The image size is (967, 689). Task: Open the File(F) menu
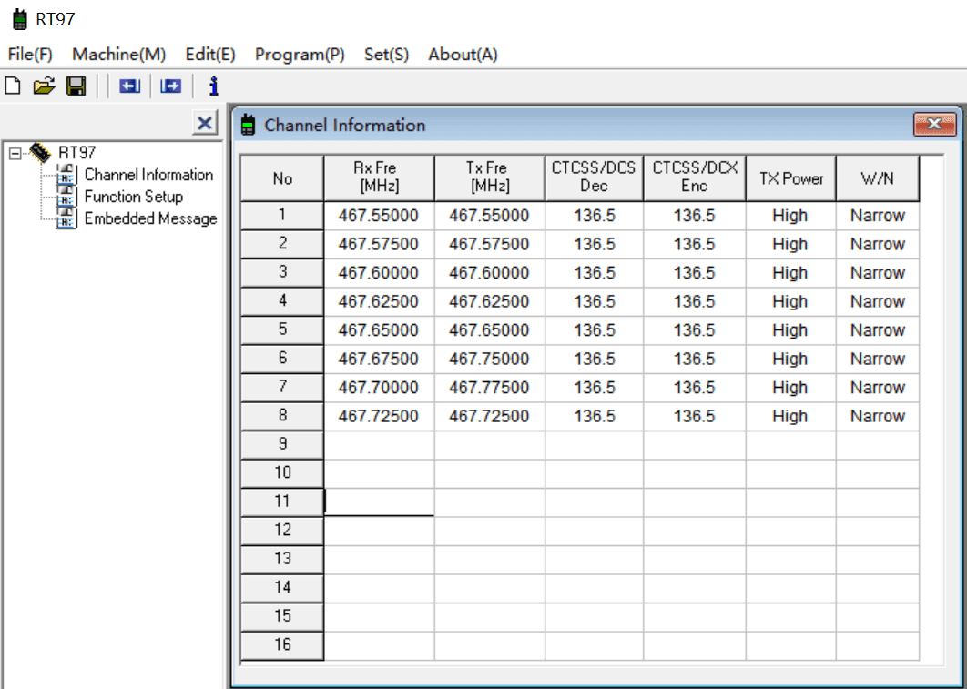[x=30, y=55]
